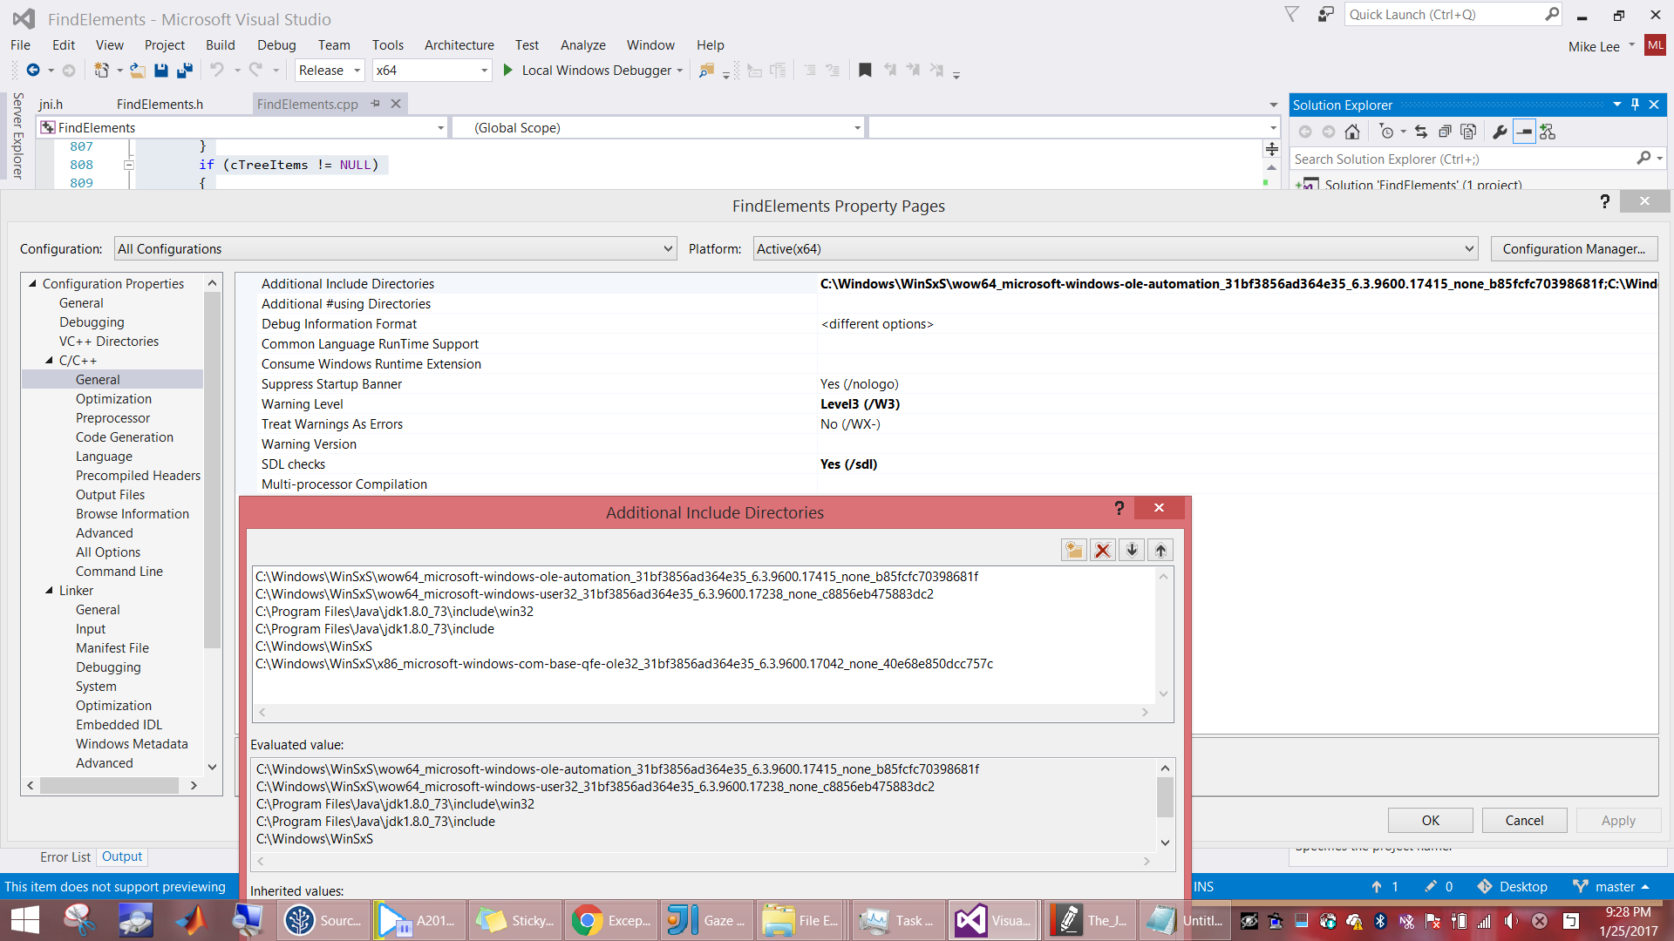Move the include line up
Screen dimensions: 1674x941
click(x=1160, y=550)
